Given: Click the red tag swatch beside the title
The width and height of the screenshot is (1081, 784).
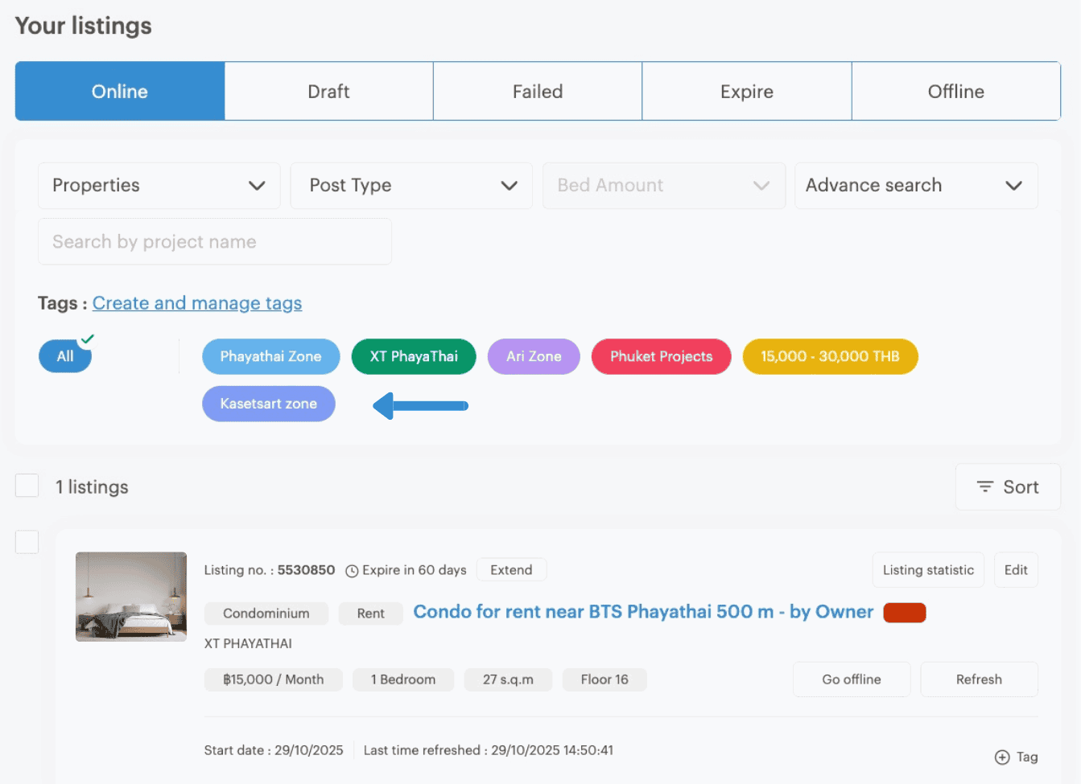Looking at the screenshot, I should 904,612.
